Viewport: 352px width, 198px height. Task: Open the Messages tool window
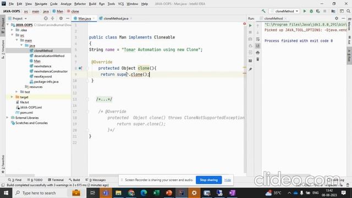(95, 180)
